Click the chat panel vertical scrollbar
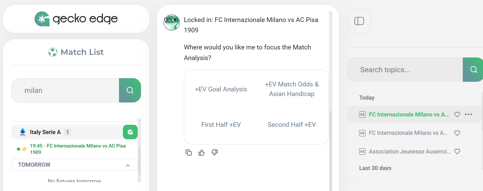The width and height of the screenshot is (483, 191). tap(331, 150)
